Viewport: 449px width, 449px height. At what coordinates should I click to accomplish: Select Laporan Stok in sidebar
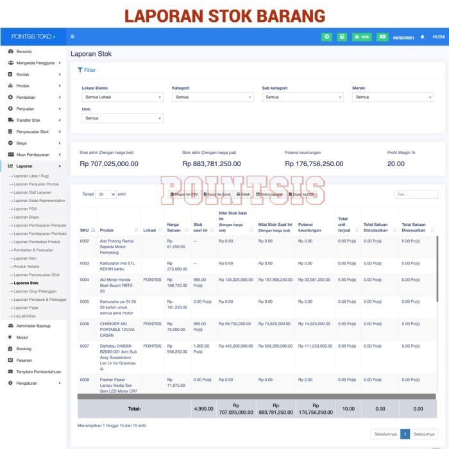[x=26, y=284]
